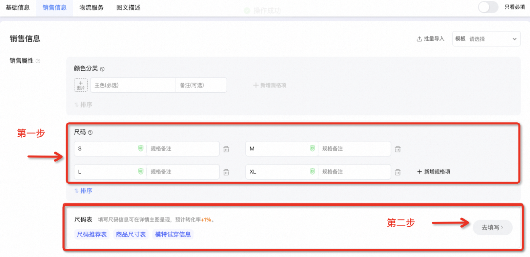Click the green shield icon in XL field
Image resolution: width=530 pixels, height=257 pixels.
pyautogui.click(x=312, y=171)
